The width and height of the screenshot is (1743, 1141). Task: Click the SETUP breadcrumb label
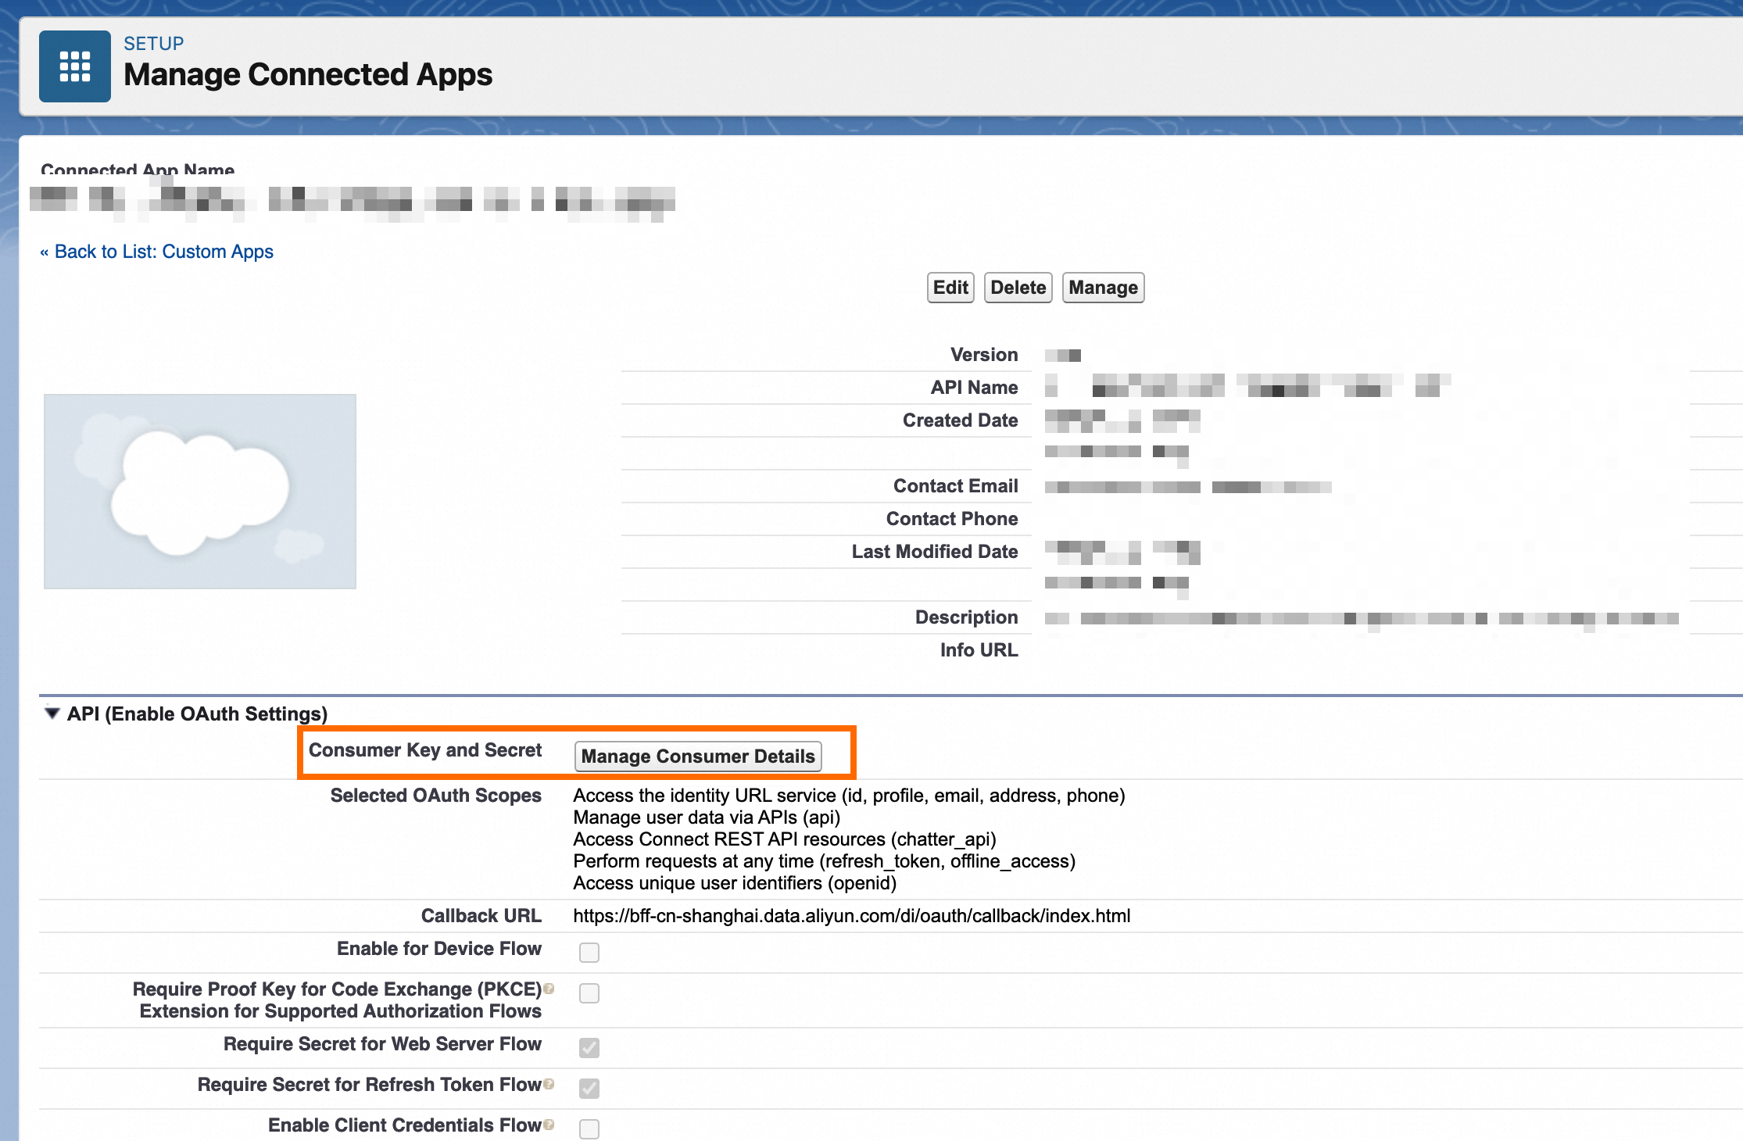point(154,44)
